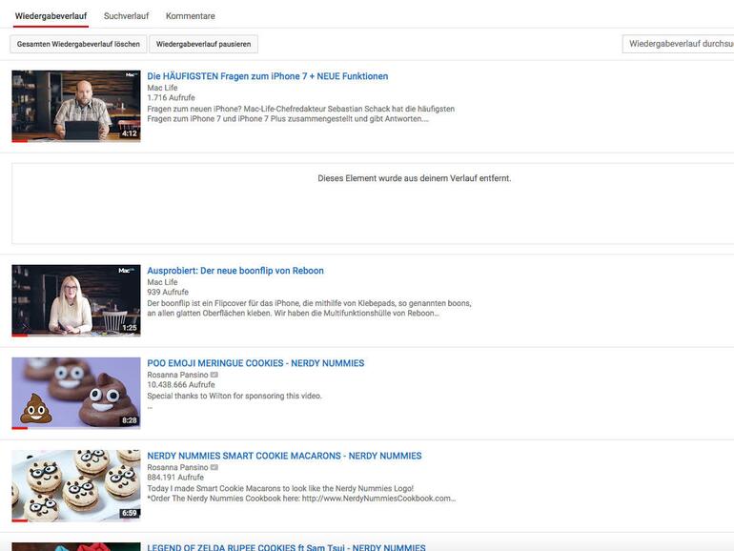Image resolution: width=734 pixels, height=551 pixels.
Task: Switch to the Suchverlauf tab
Action: point(126,16)
